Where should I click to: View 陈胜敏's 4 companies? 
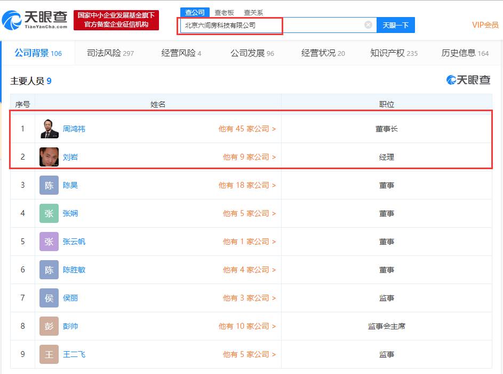[x=249, y=270]
